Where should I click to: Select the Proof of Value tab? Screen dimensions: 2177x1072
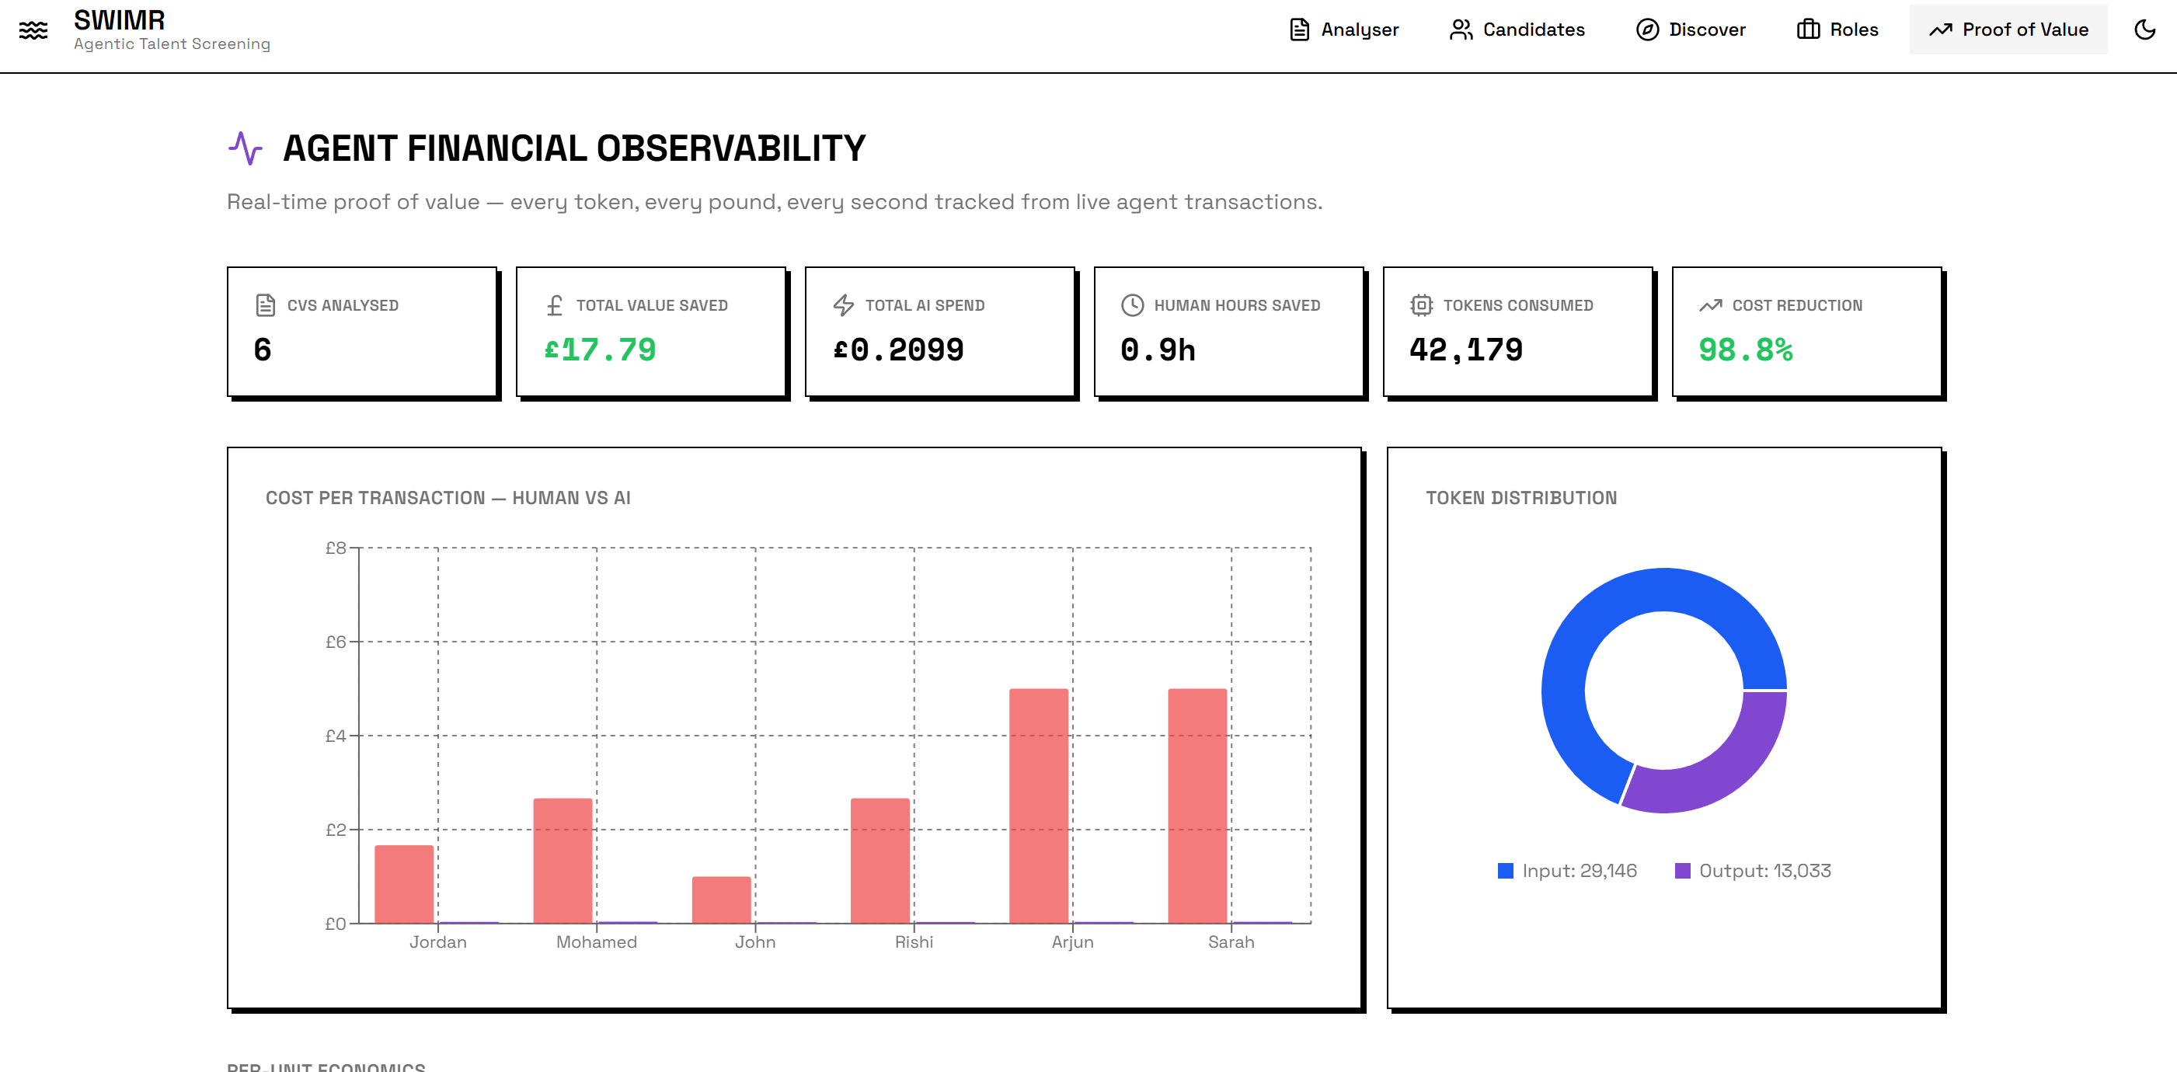[2008, 30]
